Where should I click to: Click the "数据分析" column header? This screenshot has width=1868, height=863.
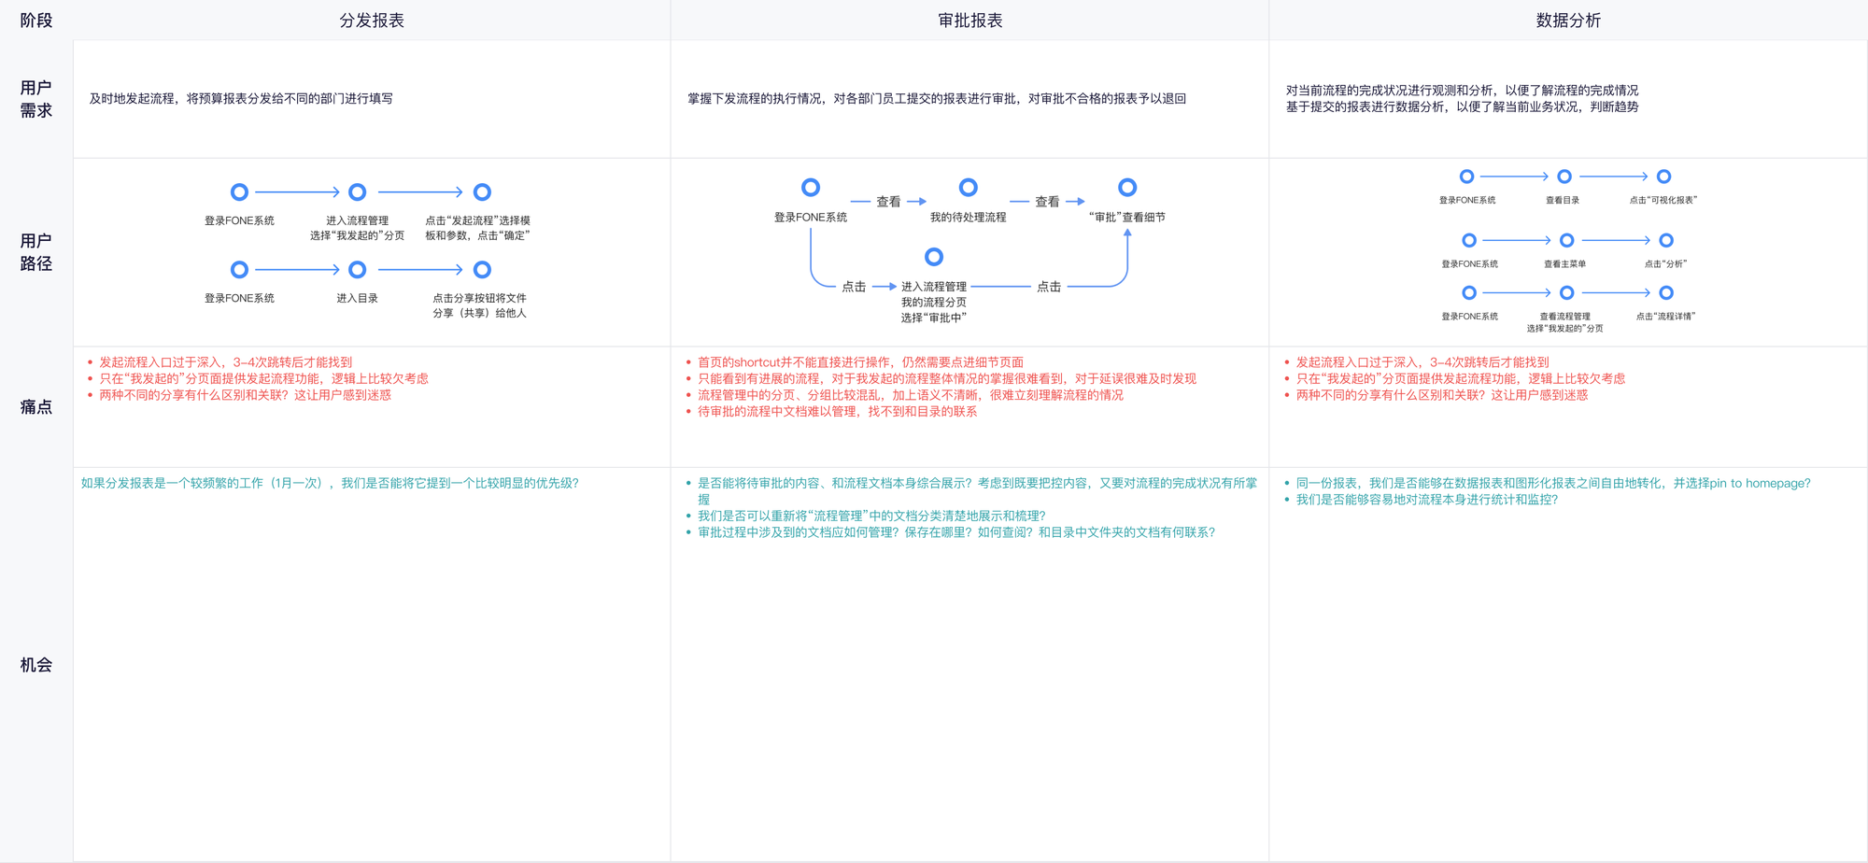pos(1567,21)
